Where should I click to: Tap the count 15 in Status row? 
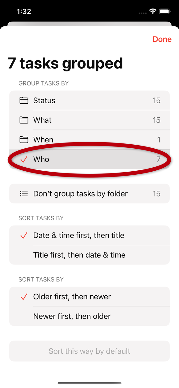pos(156,101)
